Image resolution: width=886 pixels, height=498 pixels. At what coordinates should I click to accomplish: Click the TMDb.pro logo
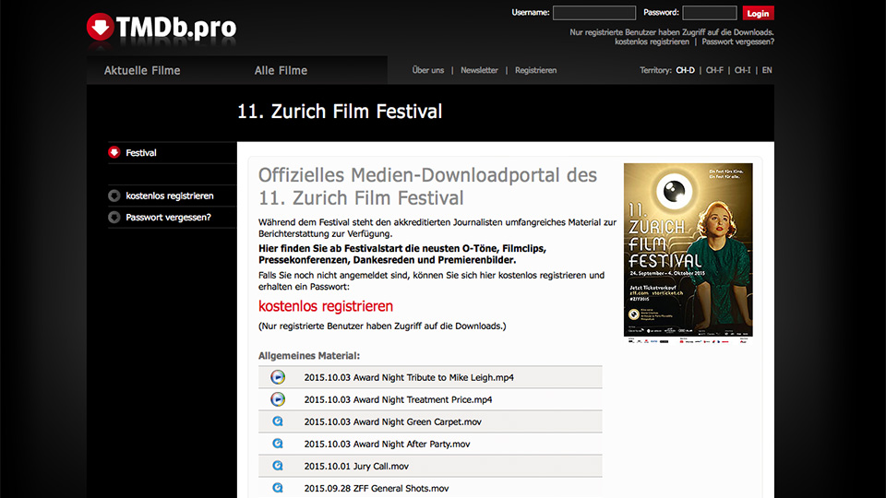[161, 28]
